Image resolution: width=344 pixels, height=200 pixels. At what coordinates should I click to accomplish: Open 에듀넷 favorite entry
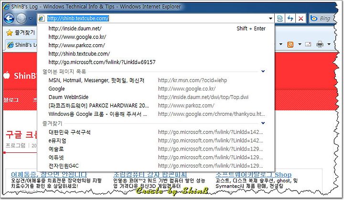[156, 157]
